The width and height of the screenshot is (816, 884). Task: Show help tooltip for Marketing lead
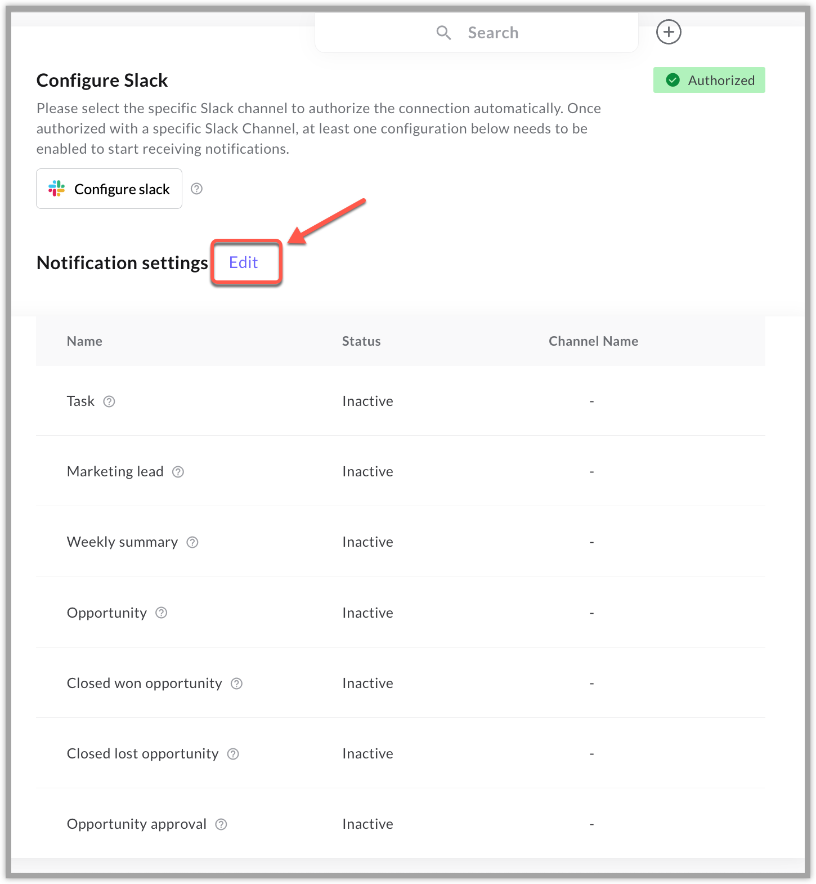(x=178, y=472)
